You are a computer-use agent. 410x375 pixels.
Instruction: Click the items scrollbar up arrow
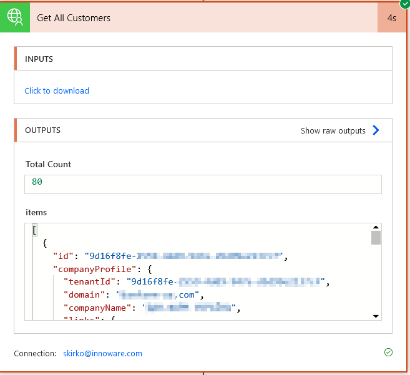pyautogui.click(x=376, y=227)
